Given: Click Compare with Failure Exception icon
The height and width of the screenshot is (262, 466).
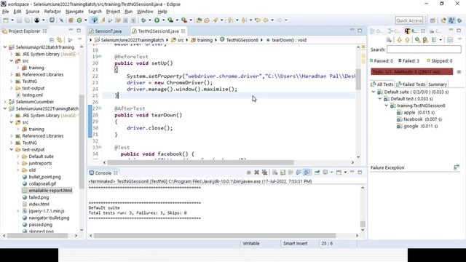Looking at the screenshot, I should [x=457, y=167].
